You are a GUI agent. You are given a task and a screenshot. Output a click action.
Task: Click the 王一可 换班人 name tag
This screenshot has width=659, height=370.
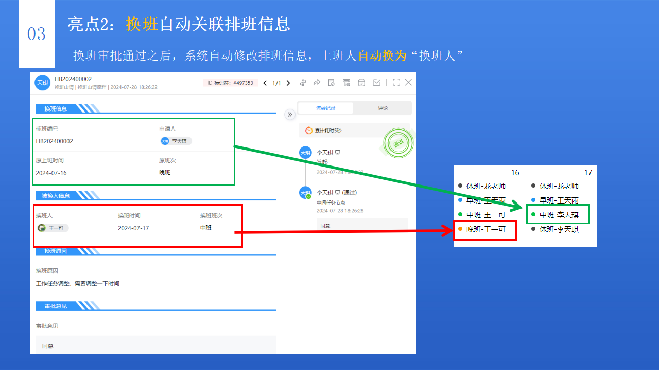point(53,227)
